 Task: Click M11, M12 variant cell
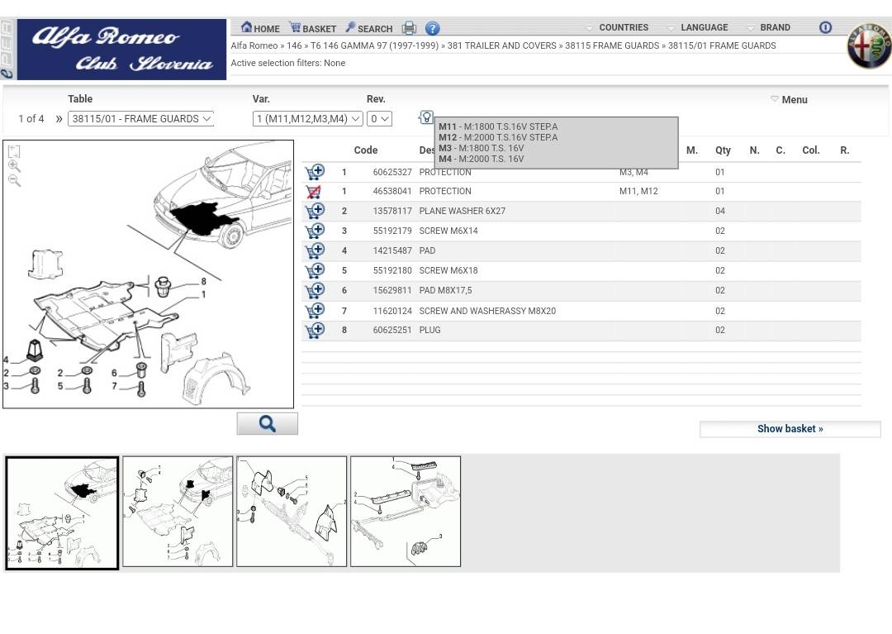click(x=638, y=191)
